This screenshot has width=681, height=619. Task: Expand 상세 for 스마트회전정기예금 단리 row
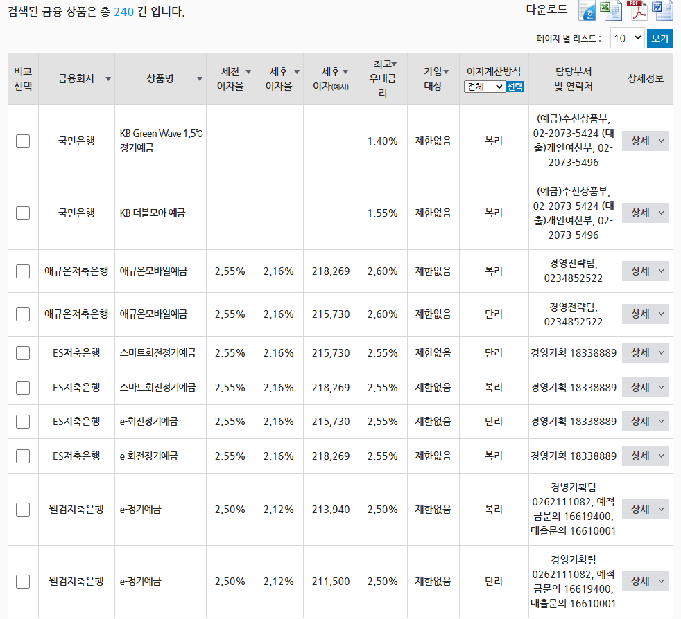pyautogui.click(x=646, y=352)
